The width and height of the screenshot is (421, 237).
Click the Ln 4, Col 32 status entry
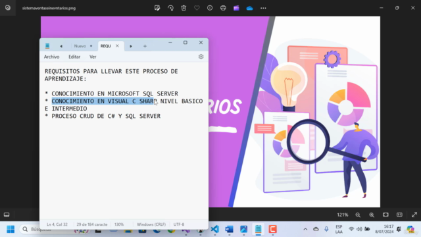click(x=57, y=224)
